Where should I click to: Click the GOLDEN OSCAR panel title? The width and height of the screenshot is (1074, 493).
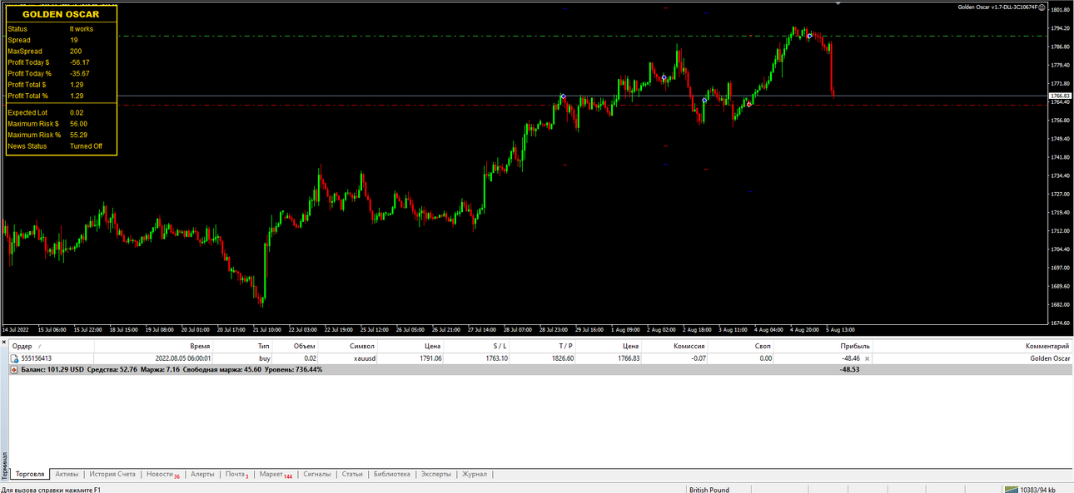[x=61, y=14]
